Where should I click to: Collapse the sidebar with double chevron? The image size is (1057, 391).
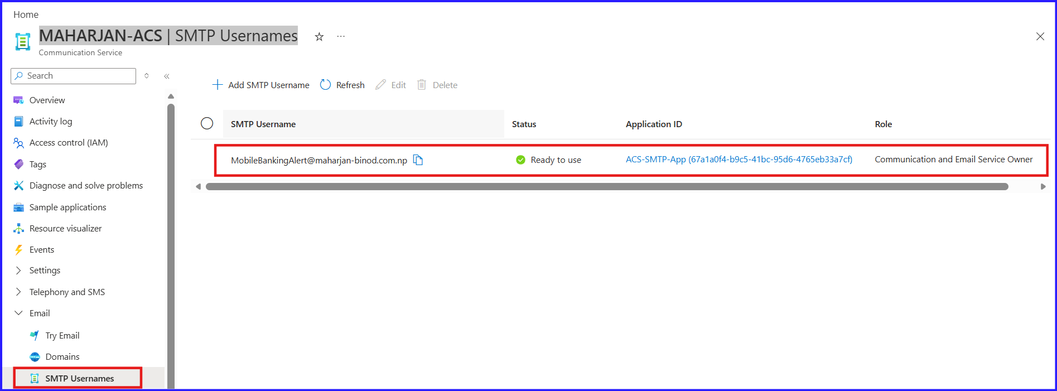(x=167, y=76)
